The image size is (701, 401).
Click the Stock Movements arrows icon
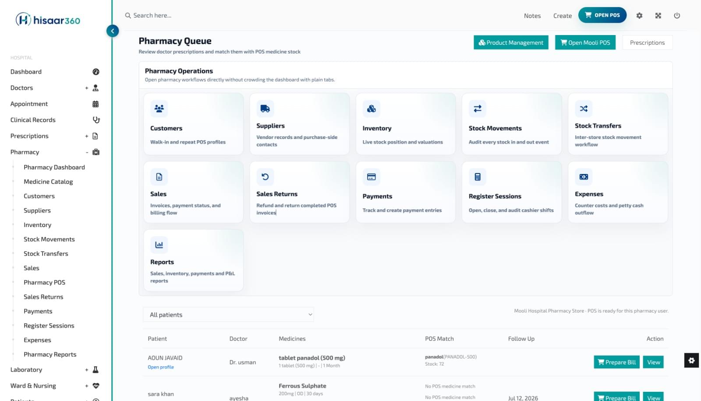point(478,108)
